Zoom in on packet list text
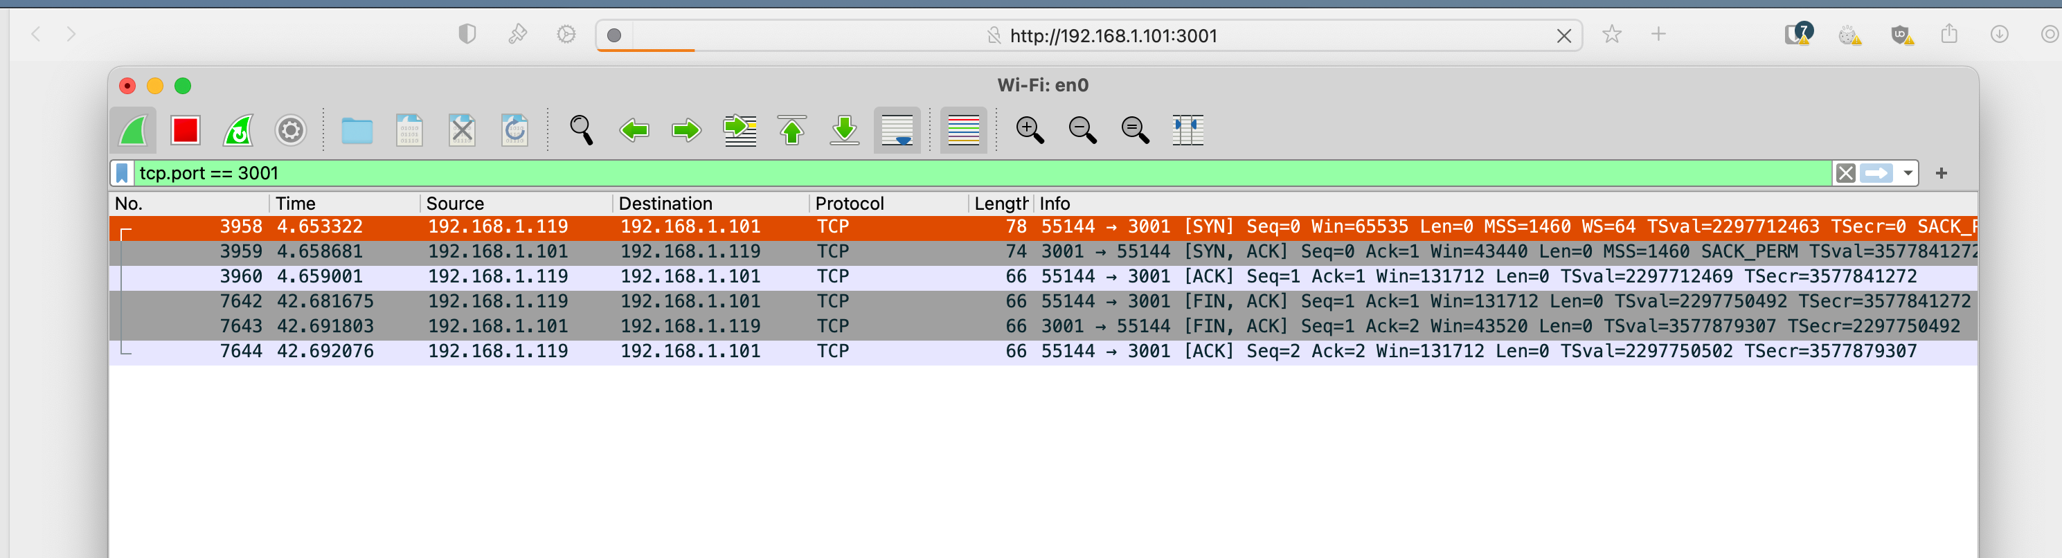2062x558 pixels. [1030, 129]
